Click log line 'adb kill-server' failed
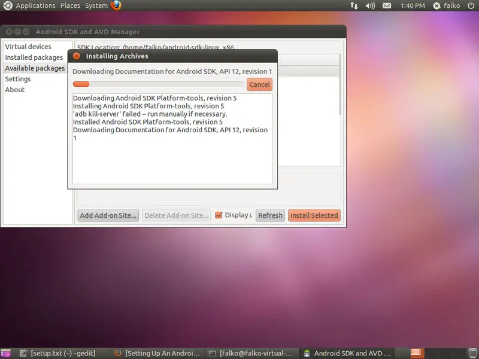The height and width of the screenshot is (359, 479). 150,114
